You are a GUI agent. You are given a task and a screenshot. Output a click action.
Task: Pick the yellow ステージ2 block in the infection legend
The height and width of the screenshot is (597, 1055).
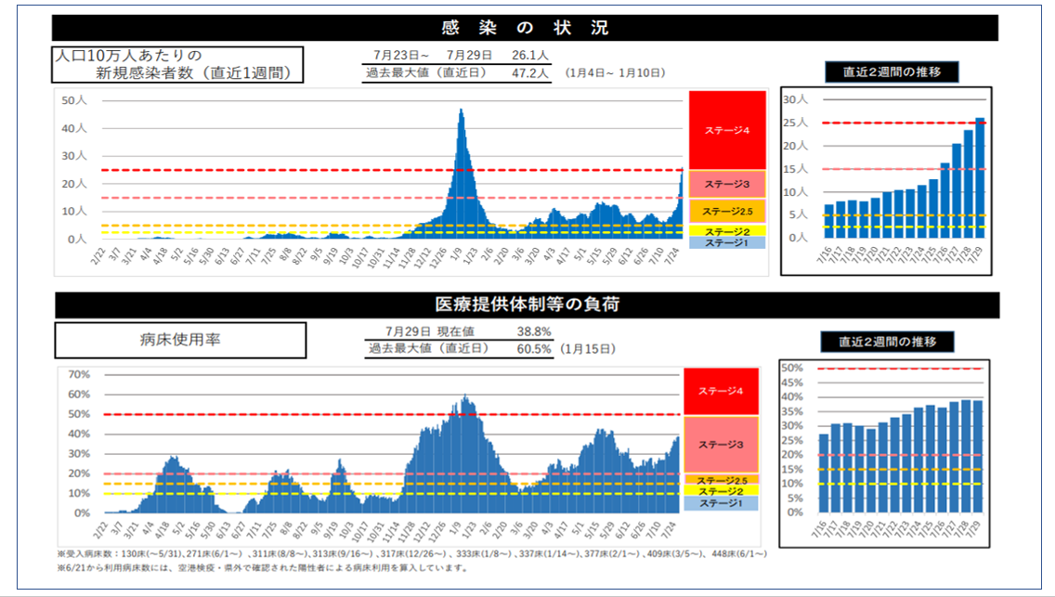pyautogui.click(x=726, y=231)
